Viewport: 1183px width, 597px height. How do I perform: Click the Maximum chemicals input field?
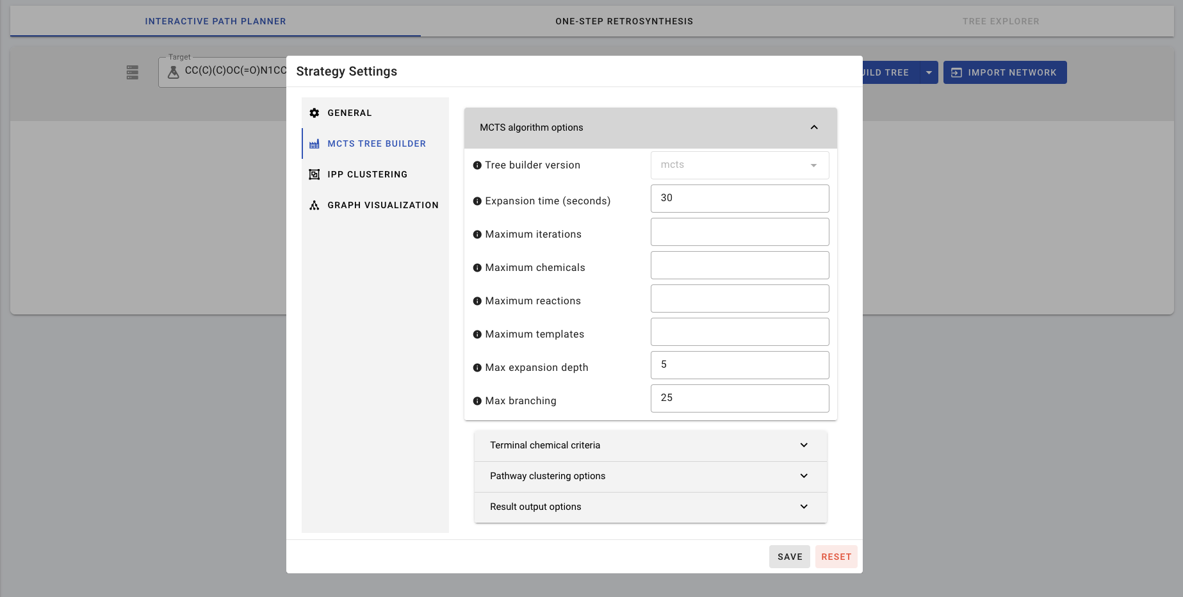click(740, 265)
